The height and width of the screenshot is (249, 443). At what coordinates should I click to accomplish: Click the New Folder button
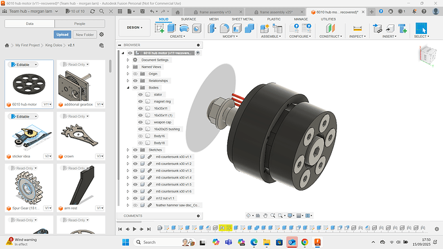[x=85, y=35]
